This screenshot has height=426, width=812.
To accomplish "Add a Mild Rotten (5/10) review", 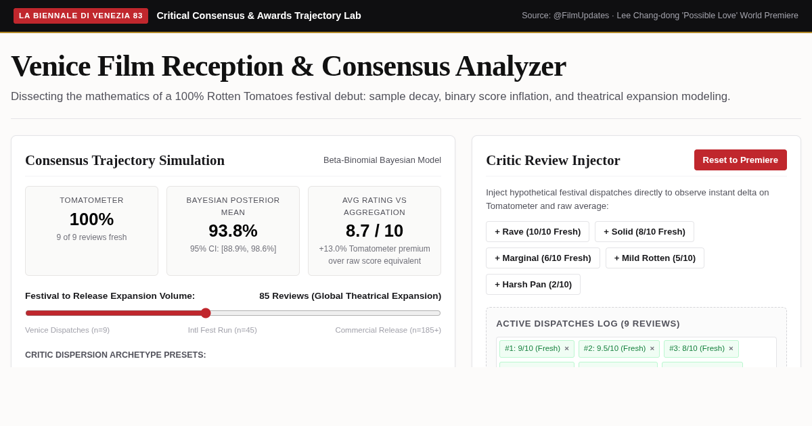I will tap(655, 258).
